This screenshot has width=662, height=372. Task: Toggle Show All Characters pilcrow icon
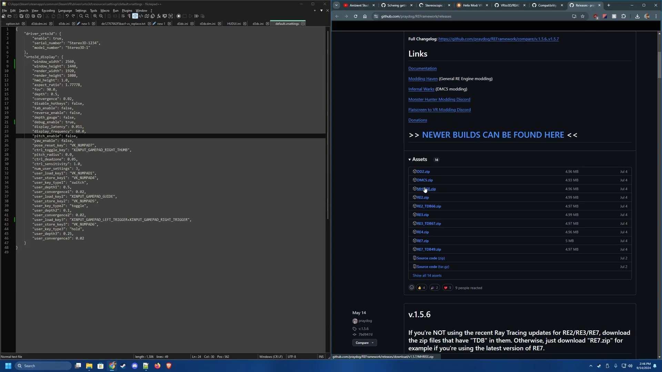[x=129, y=16]
